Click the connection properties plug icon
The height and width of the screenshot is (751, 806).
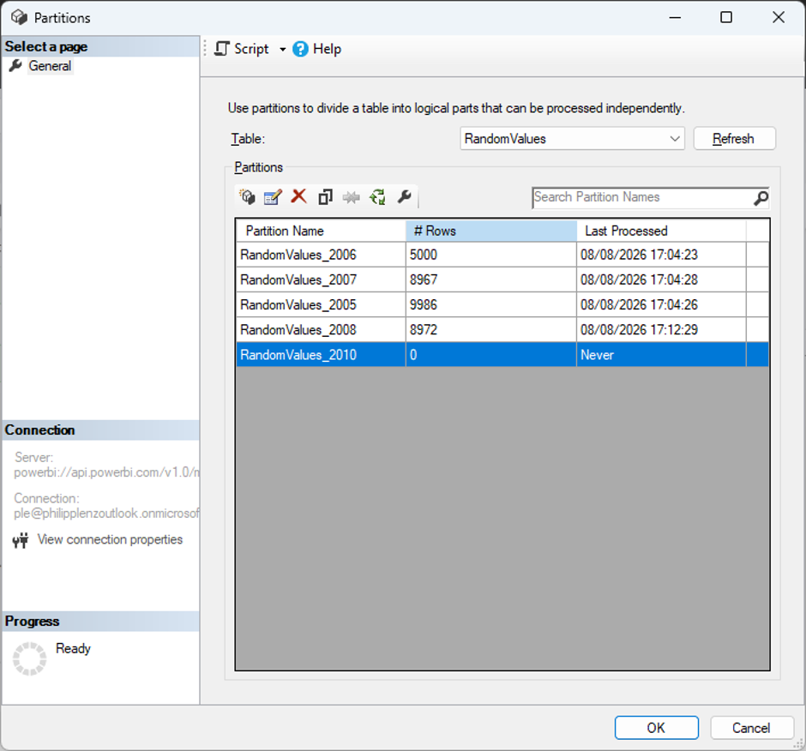coord(21,540)
